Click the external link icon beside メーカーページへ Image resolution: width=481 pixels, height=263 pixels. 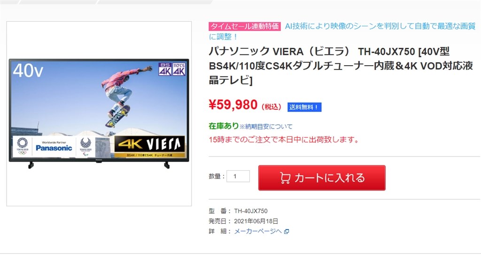287,232
